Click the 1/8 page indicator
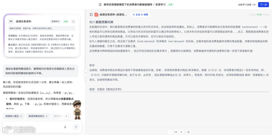Screen dimensions: 272x135 (176, 132)
